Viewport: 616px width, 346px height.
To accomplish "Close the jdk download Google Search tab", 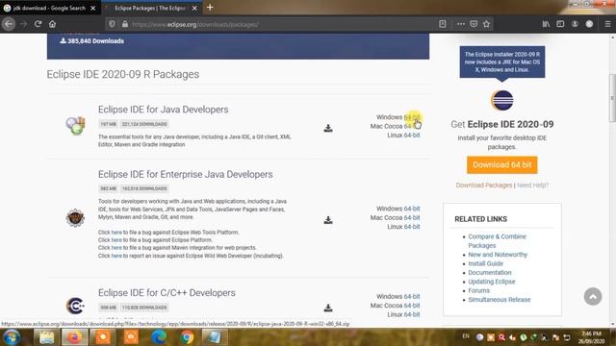I will [x=93, y=8].
